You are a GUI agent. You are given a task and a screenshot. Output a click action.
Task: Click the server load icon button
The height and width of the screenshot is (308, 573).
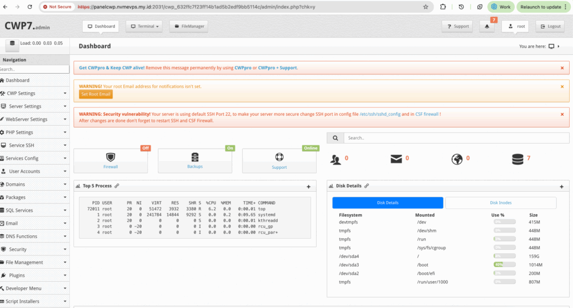click(x=12, y=44)
